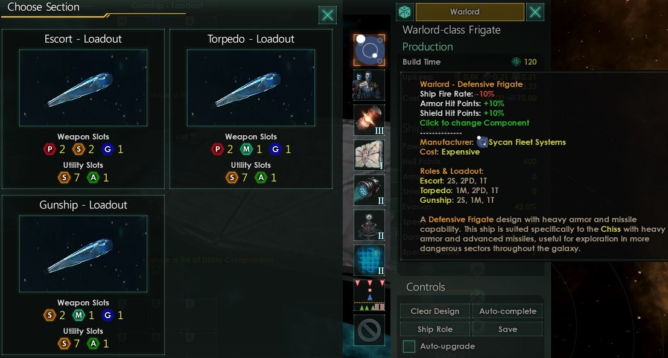668x358 pixels.
Task: Click the randomize ship name dice icon
Action: 405,12
